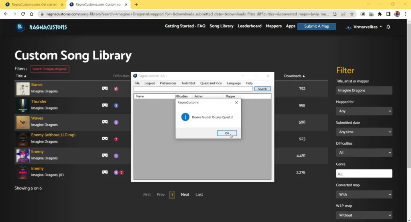Click OK in the Device found dialog
This screenshot has height=222, width=411.
[x=227, y=133]
